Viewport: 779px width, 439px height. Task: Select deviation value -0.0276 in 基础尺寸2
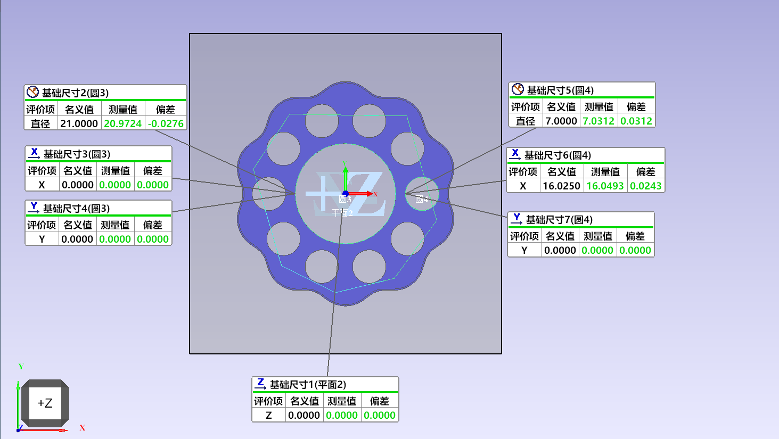coord(166,123)
